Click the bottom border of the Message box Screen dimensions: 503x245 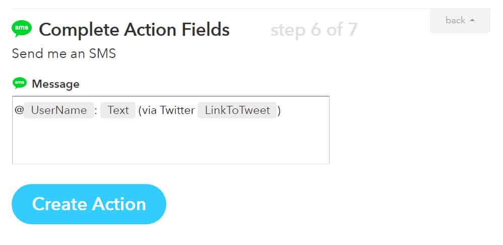[170, 164]
